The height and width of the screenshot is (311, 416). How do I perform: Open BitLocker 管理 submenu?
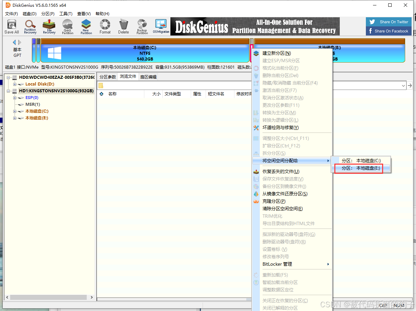coord(292,264)
